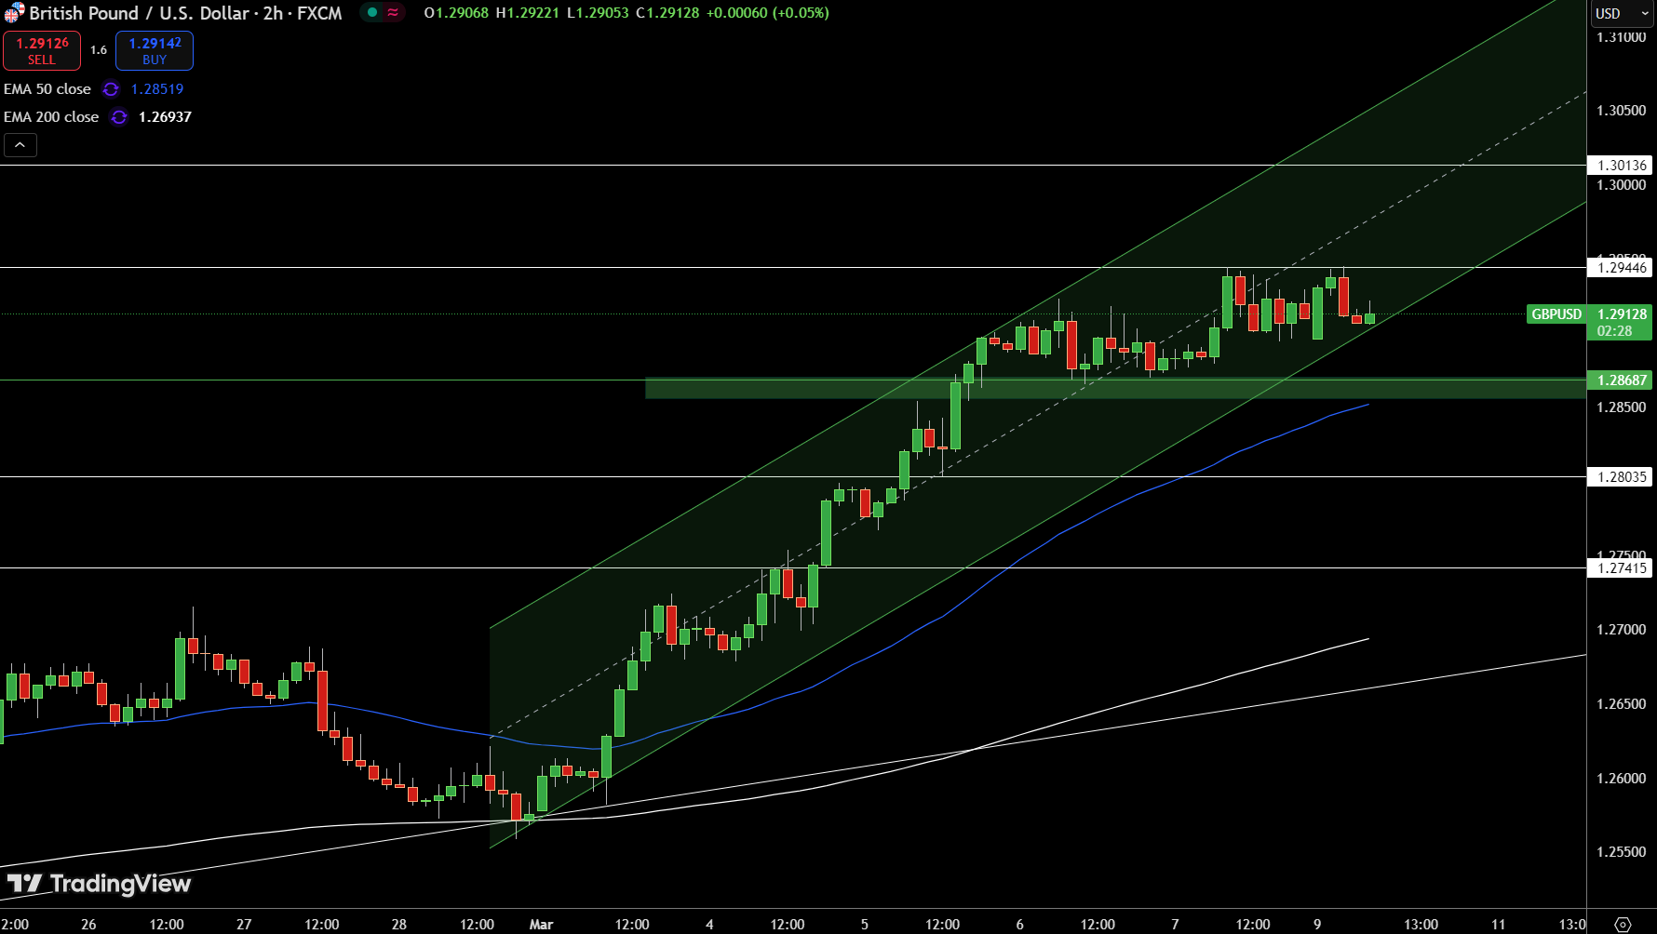Click the 1.27415 price level label
Viewport: 1657px width, 934px height.
coord(1620,568)
